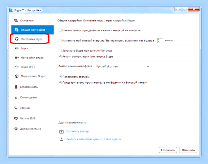This screenshot has height=164, width=208.
Task: Open the Звонки section
Action: pos(25,108)
